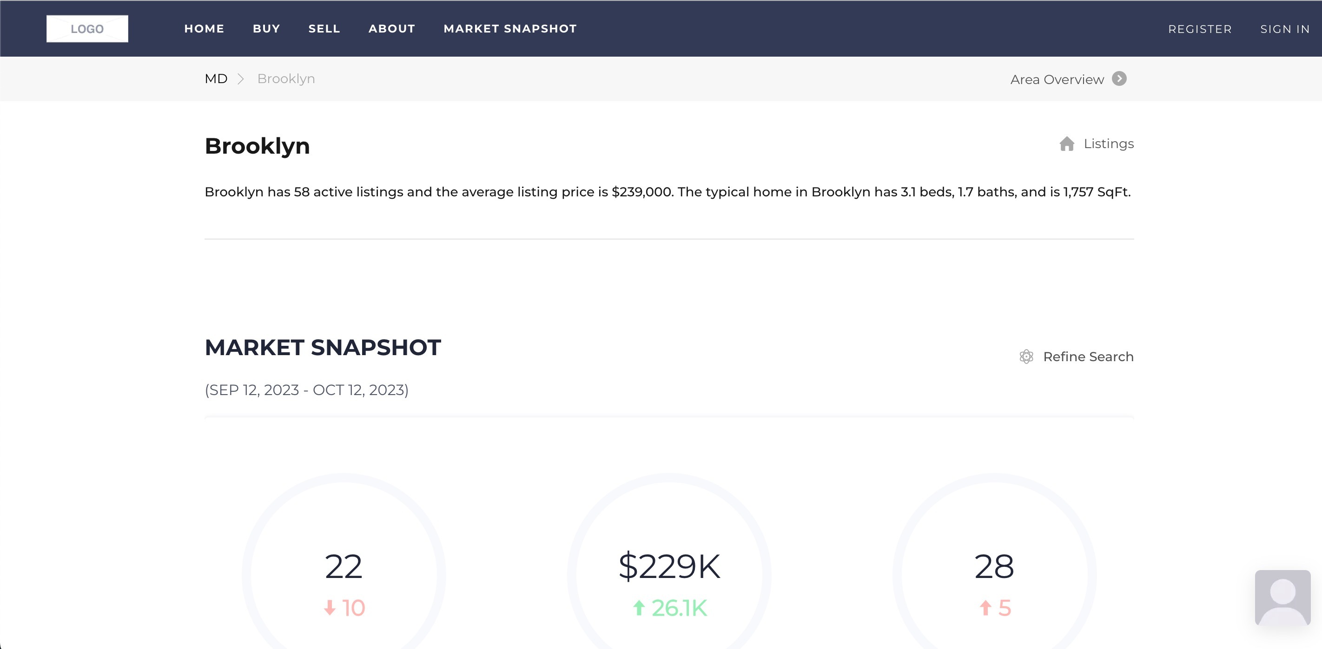Click the Area Overview arrow circle icon
Screen dimensions: 1322x649
point(1119,78)
